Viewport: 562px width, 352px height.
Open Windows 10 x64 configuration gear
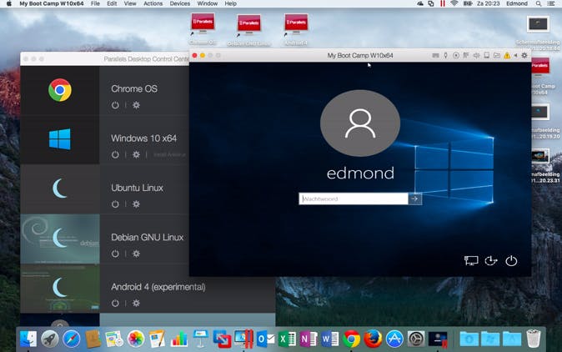pyautogui.click(x=136, y=154)
